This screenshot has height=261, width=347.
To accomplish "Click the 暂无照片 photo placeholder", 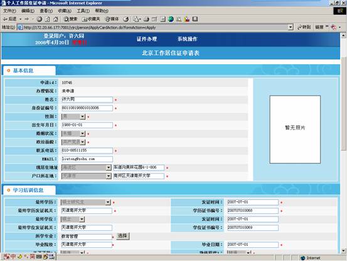I will click(295, 130).
